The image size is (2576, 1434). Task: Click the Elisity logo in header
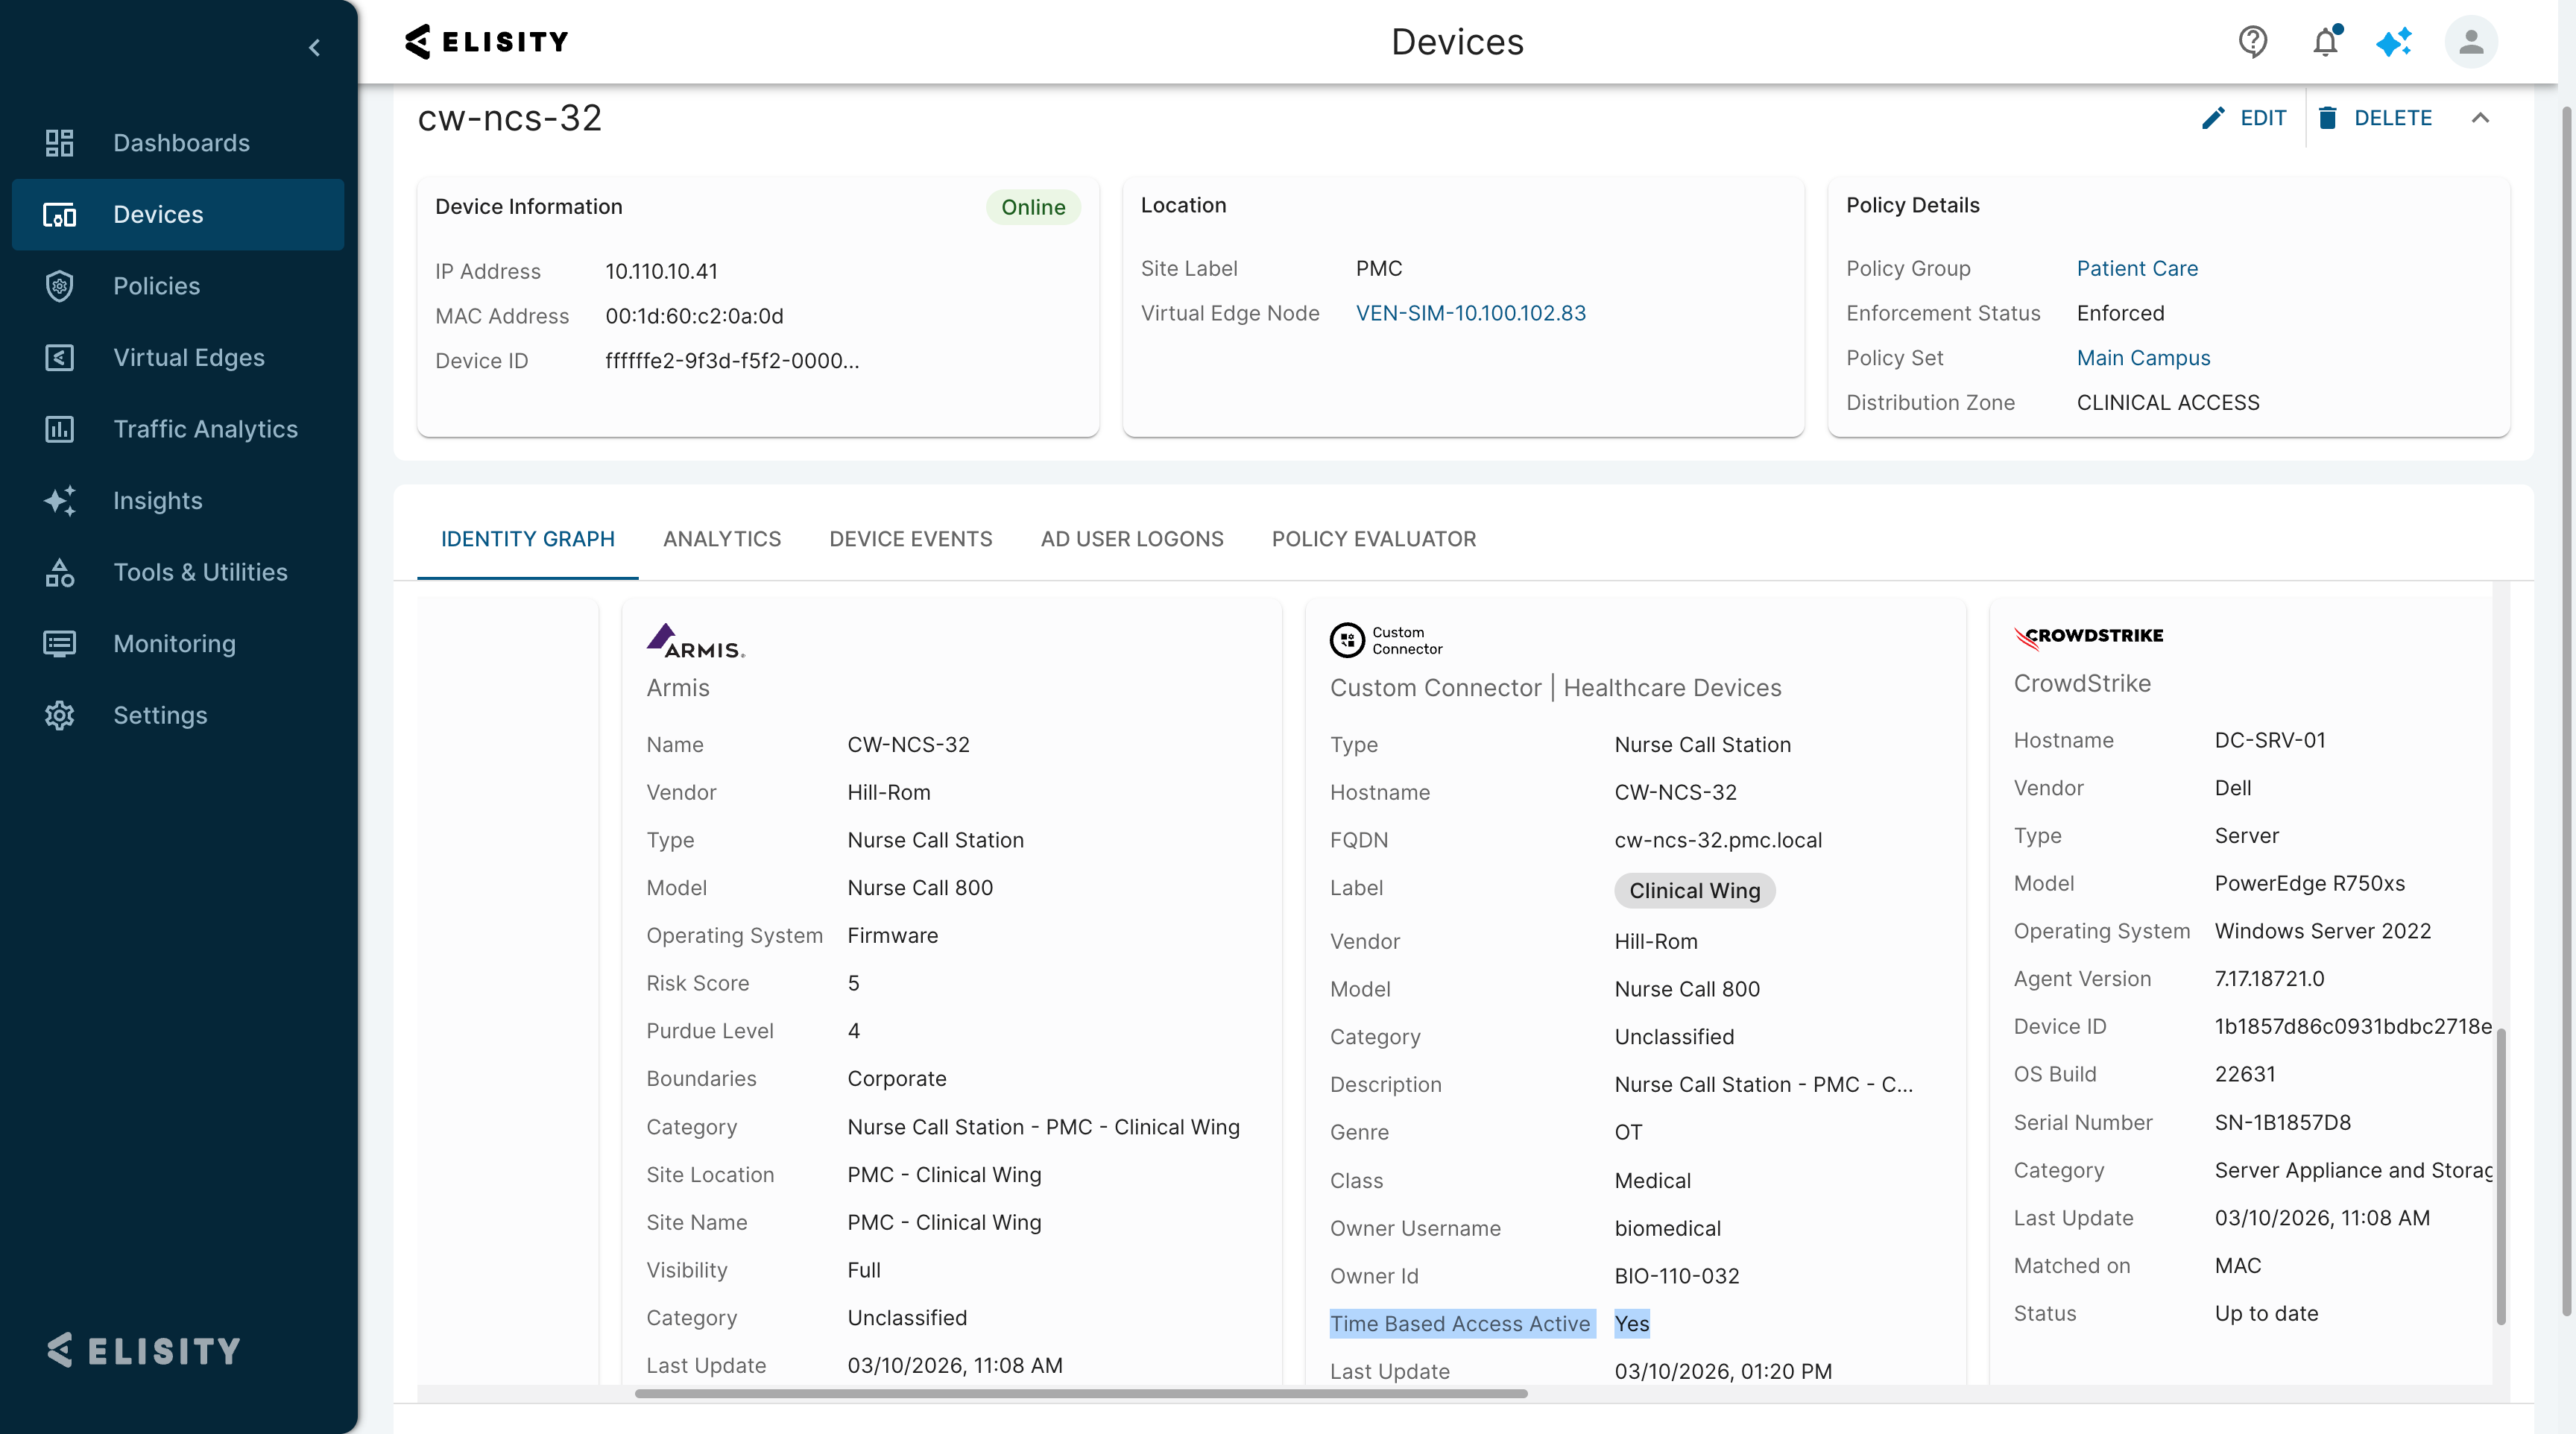(487, 42)
